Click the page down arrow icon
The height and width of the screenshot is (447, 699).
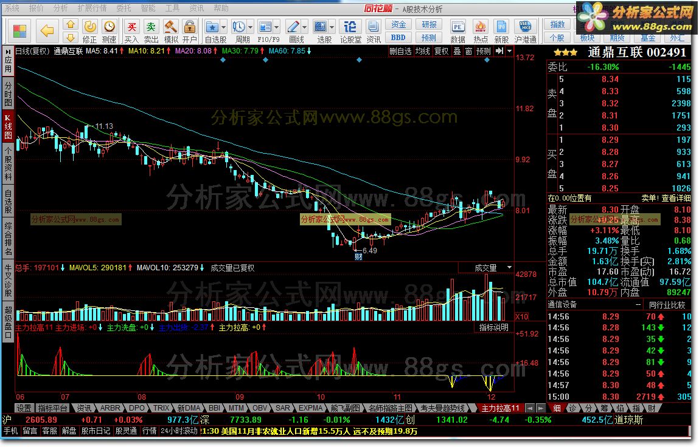point(71,37)
